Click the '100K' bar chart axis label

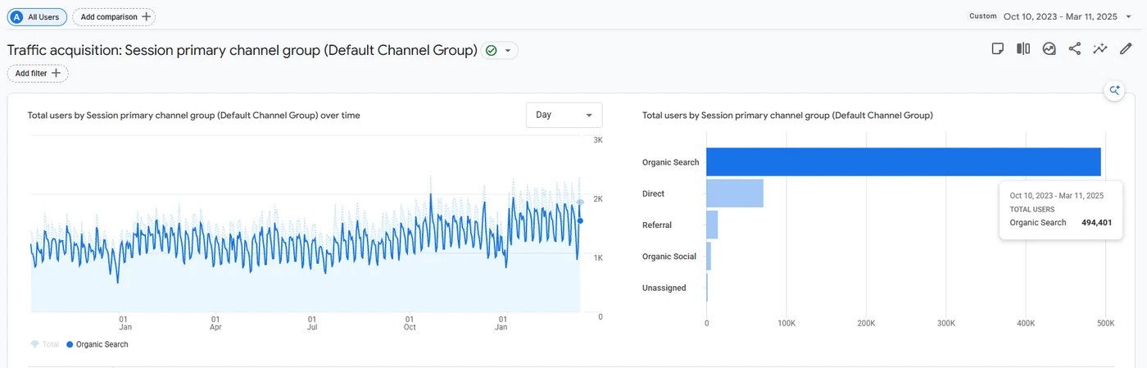pos(786,324)
